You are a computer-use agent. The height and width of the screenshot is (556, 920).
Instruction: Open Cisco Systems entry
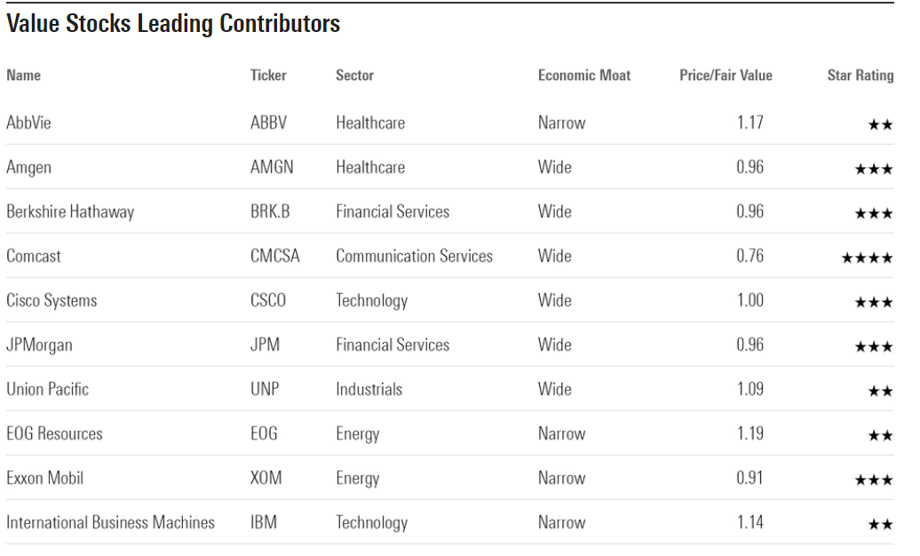click(52, 300)
